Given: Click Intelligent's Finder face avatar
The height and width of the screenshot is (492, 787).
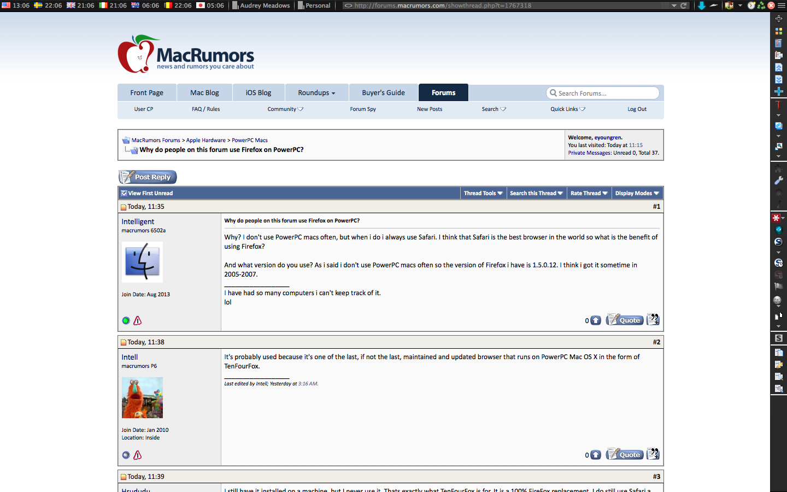Looking at the screenshot, I should click(x=142, y=262).
